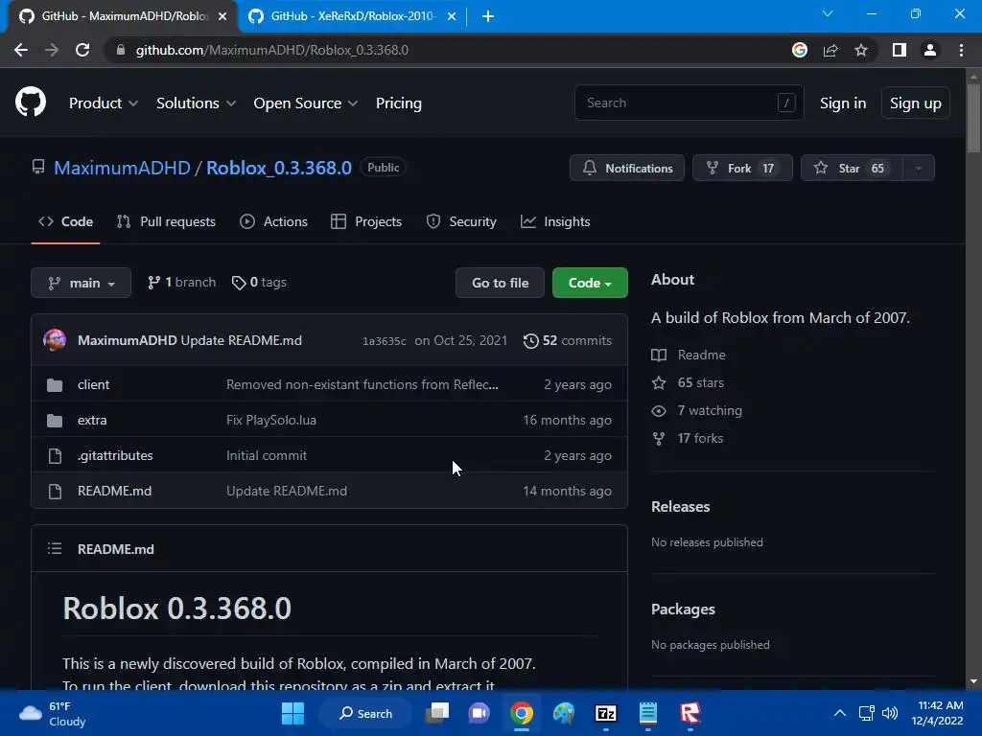Close the XeReRxD/Roblox-2010 tab

pos(452,16)
